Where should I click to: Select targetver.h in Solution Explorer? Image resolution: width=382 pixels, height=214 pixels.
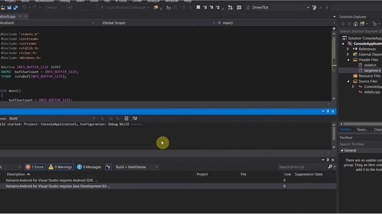(x=372, y=71)
